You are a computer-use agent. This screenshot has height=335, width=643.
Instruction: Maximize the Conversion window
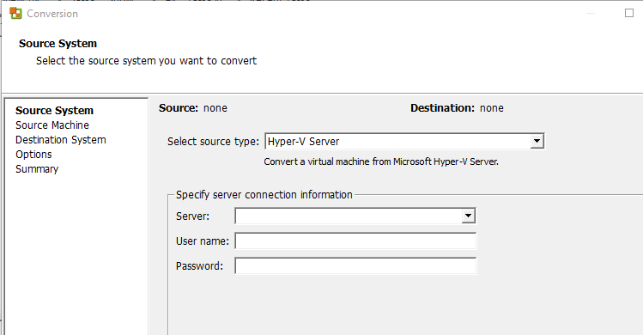(x=629, y=13)
